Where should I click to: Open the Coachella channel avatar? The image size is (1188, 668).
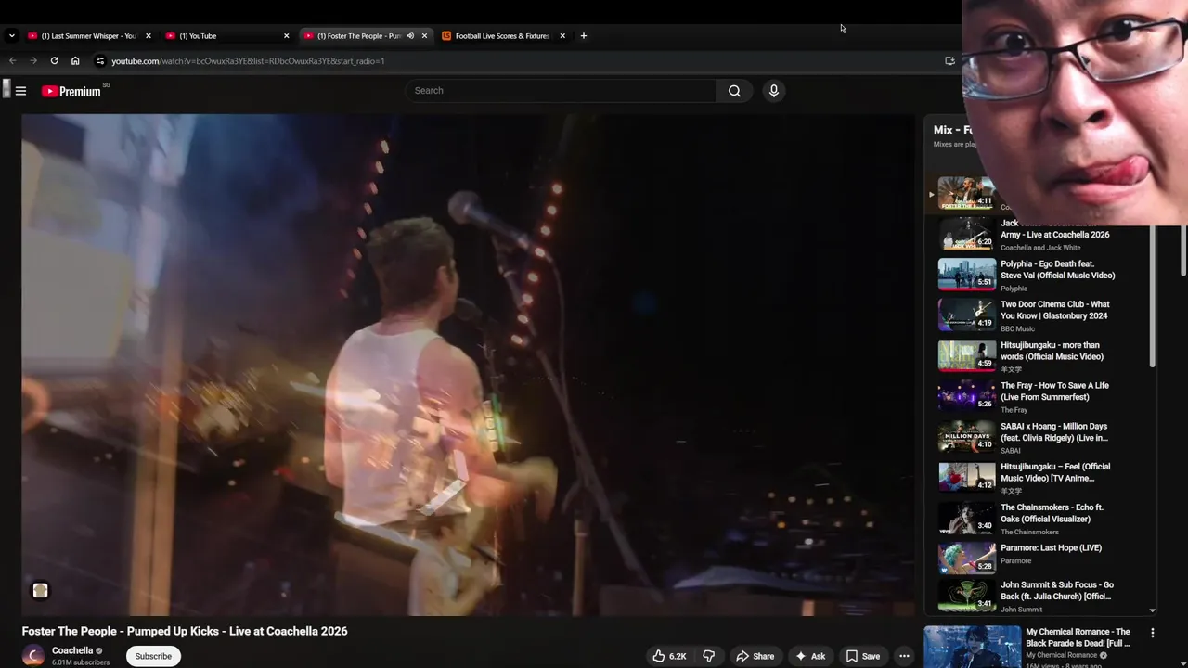(33, 656)
